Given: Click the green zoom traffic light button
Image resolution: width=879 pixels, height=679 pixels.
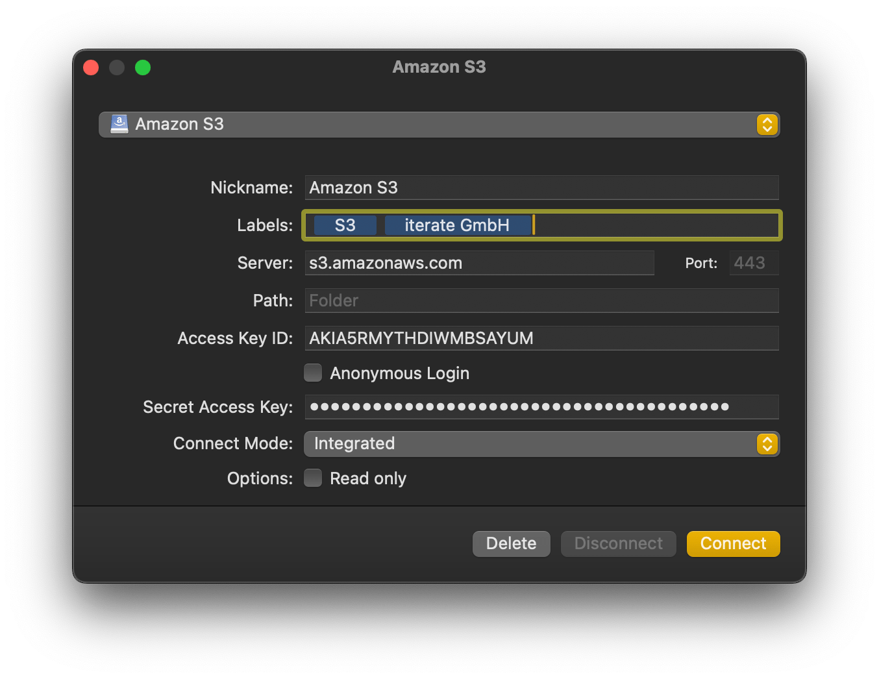Looking at the screenshot, I should [143, 67].
